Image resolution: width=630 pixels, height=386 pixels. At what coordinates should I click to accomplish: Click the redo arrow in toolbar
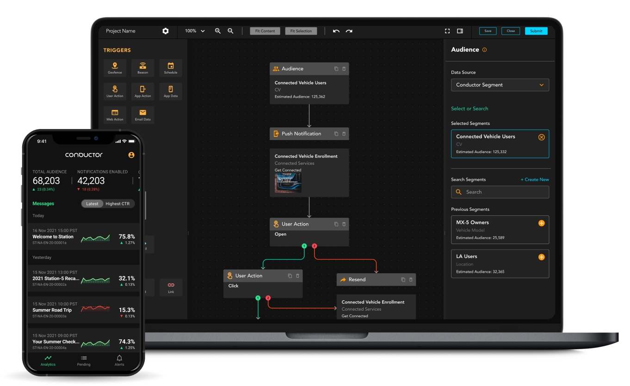click(349, 31)
